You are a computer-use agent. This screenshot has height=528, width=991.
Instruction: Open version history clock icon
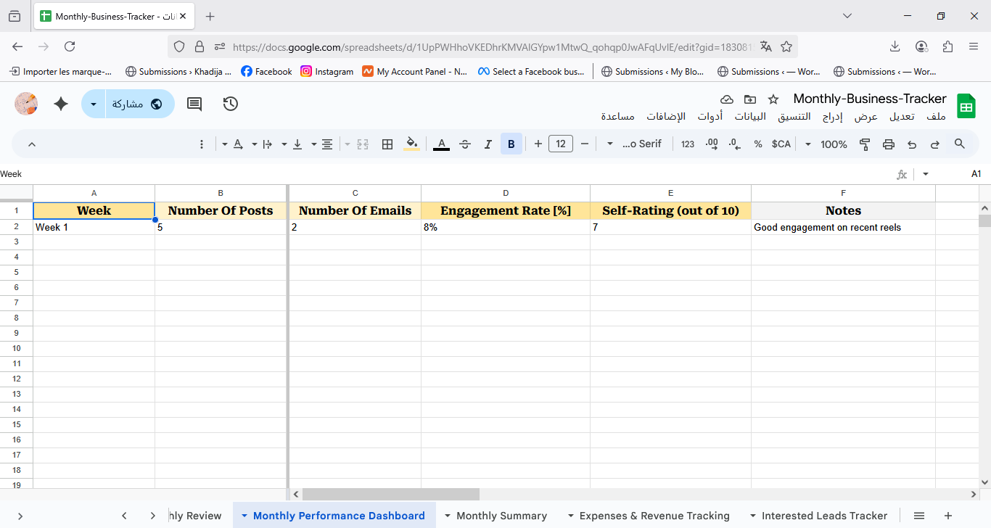pos(231,104)
